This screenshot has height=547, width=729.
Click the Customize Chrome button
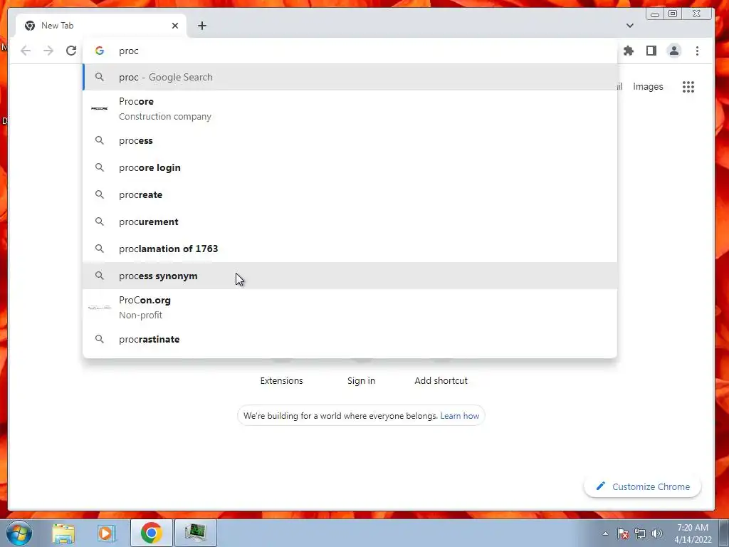coord(643,486)
